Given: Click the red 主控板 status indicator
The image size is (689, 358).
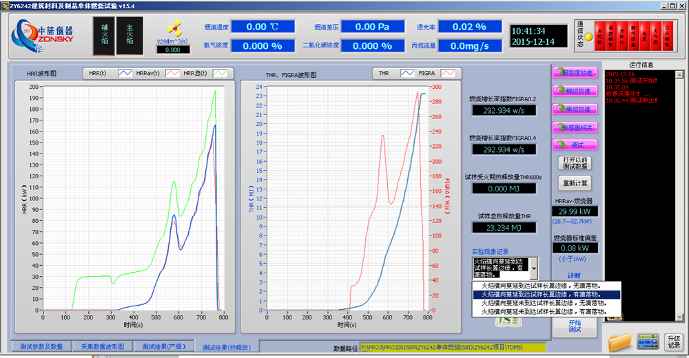Looking at the screenshot, I should tap(600, 36).
